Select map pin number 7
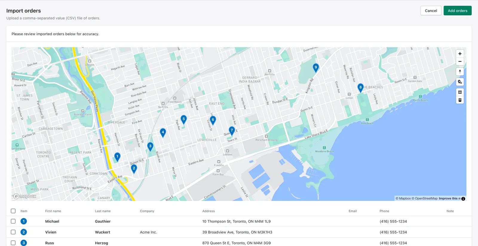 232,131
